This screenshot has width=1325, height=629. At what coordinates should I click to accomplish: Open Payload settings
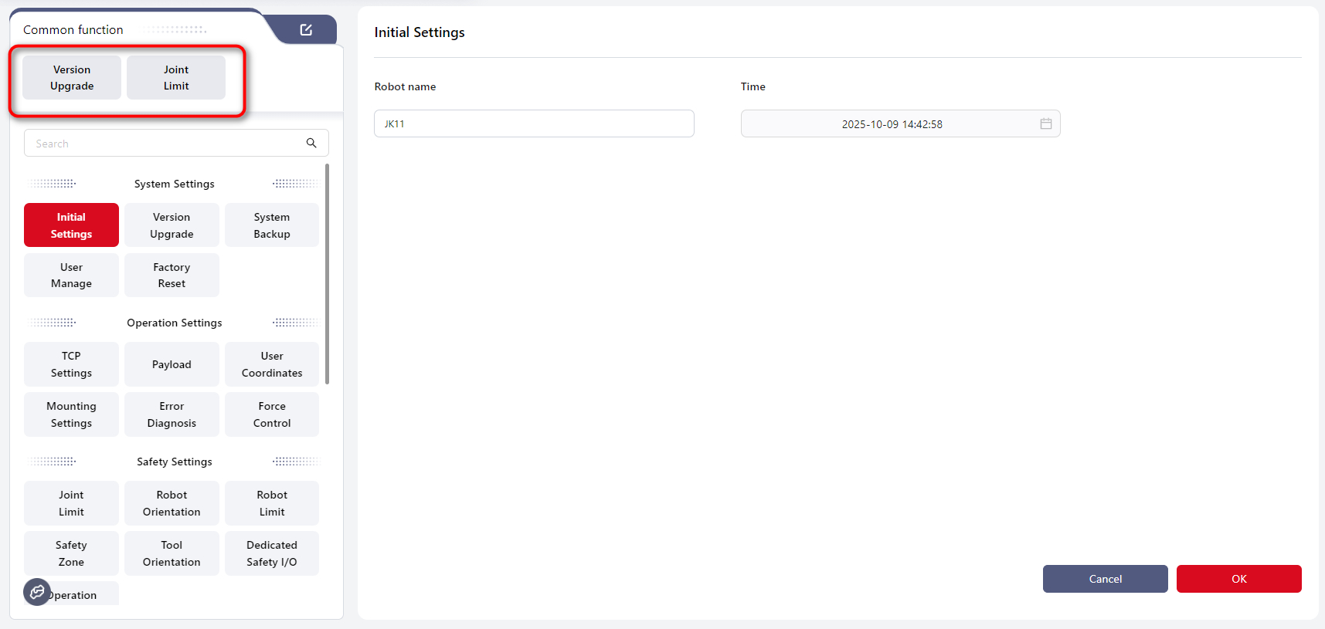pos(172,364)
